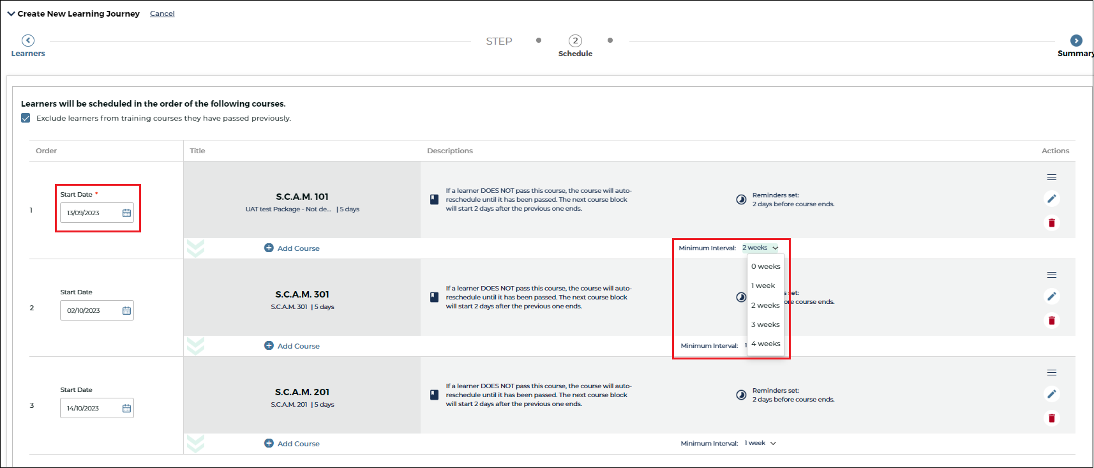
Task: Add Course below S.C.A.M. 101
Action: coord(292,248)
